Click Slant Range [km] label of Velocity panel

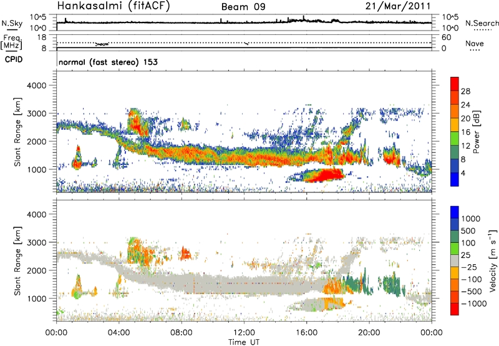pos(17,260)
